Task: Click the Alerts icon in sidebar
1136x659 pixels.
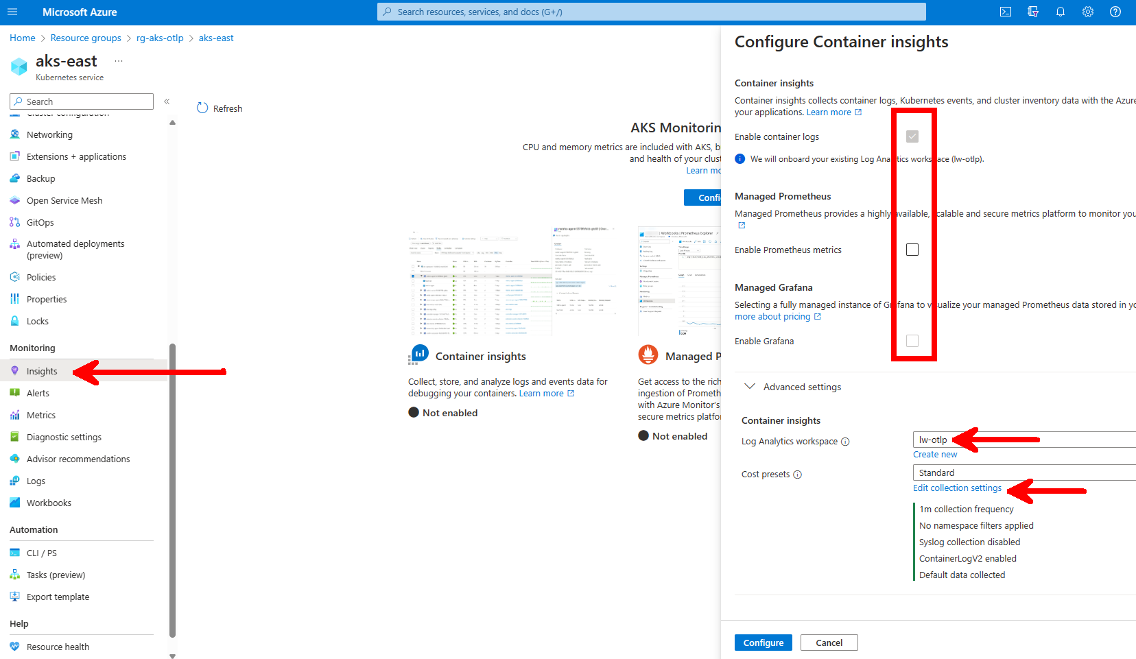Action: (x=15, y=393)
